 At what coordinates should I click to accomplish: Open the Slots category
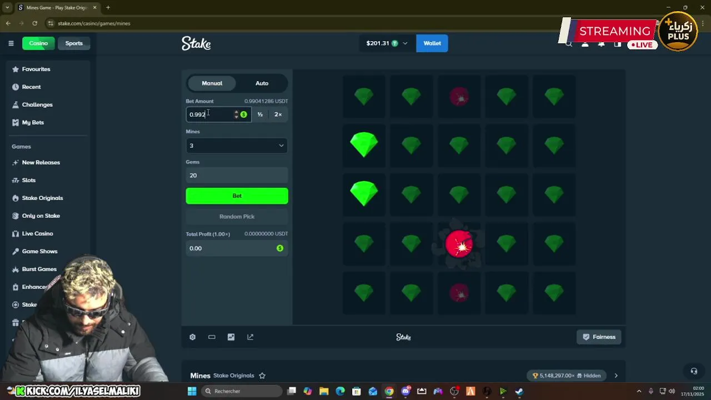(28, 180)
